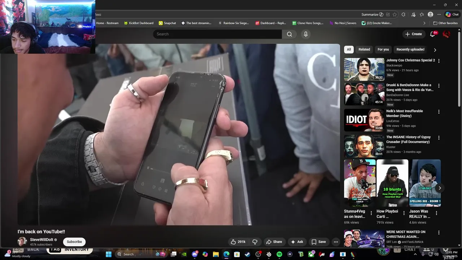This screenshot has height=260, width=462.
Task: Select the Recently uploaded filter chip
Action: point(410,49)
